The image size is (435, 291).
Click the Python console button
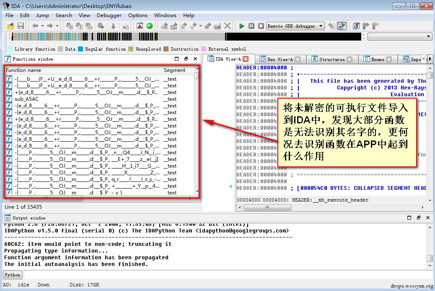click(13, 275)
